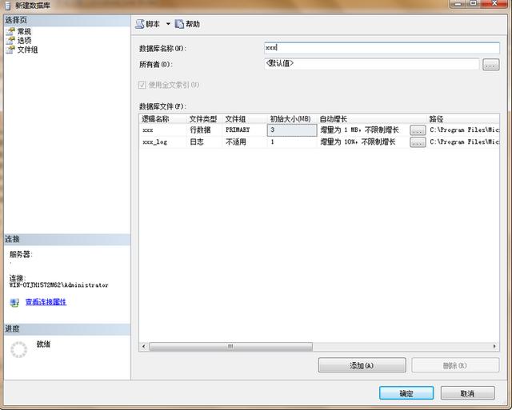Select the 常规 page
Image resolution: width=512 pixels, height=410 pixels.
[24, 31]
